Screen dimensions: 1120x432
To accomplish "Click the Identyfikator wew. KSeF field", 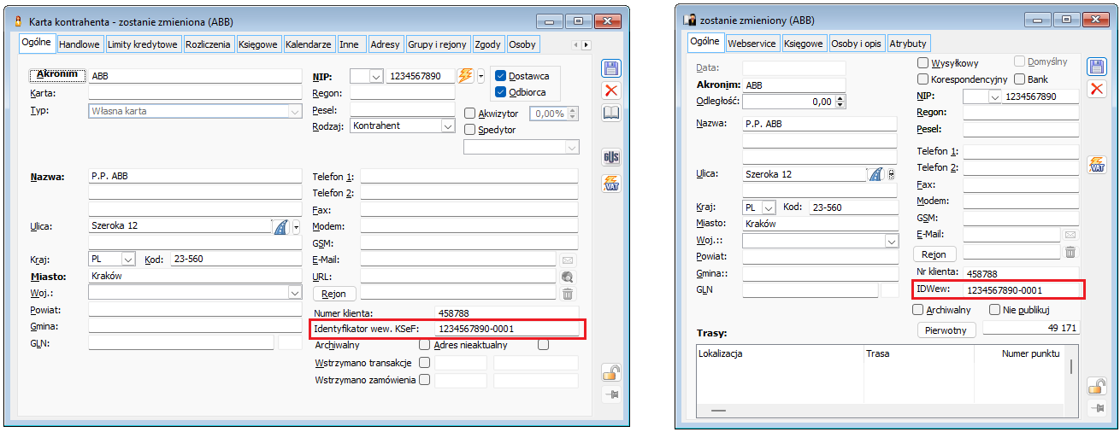I will (506, 329).
